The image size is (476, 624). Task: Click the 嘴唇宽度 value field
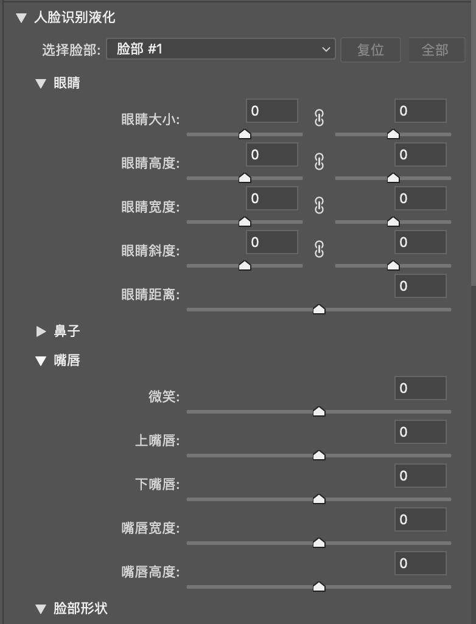pyautogui.click(x=420, y=519)
